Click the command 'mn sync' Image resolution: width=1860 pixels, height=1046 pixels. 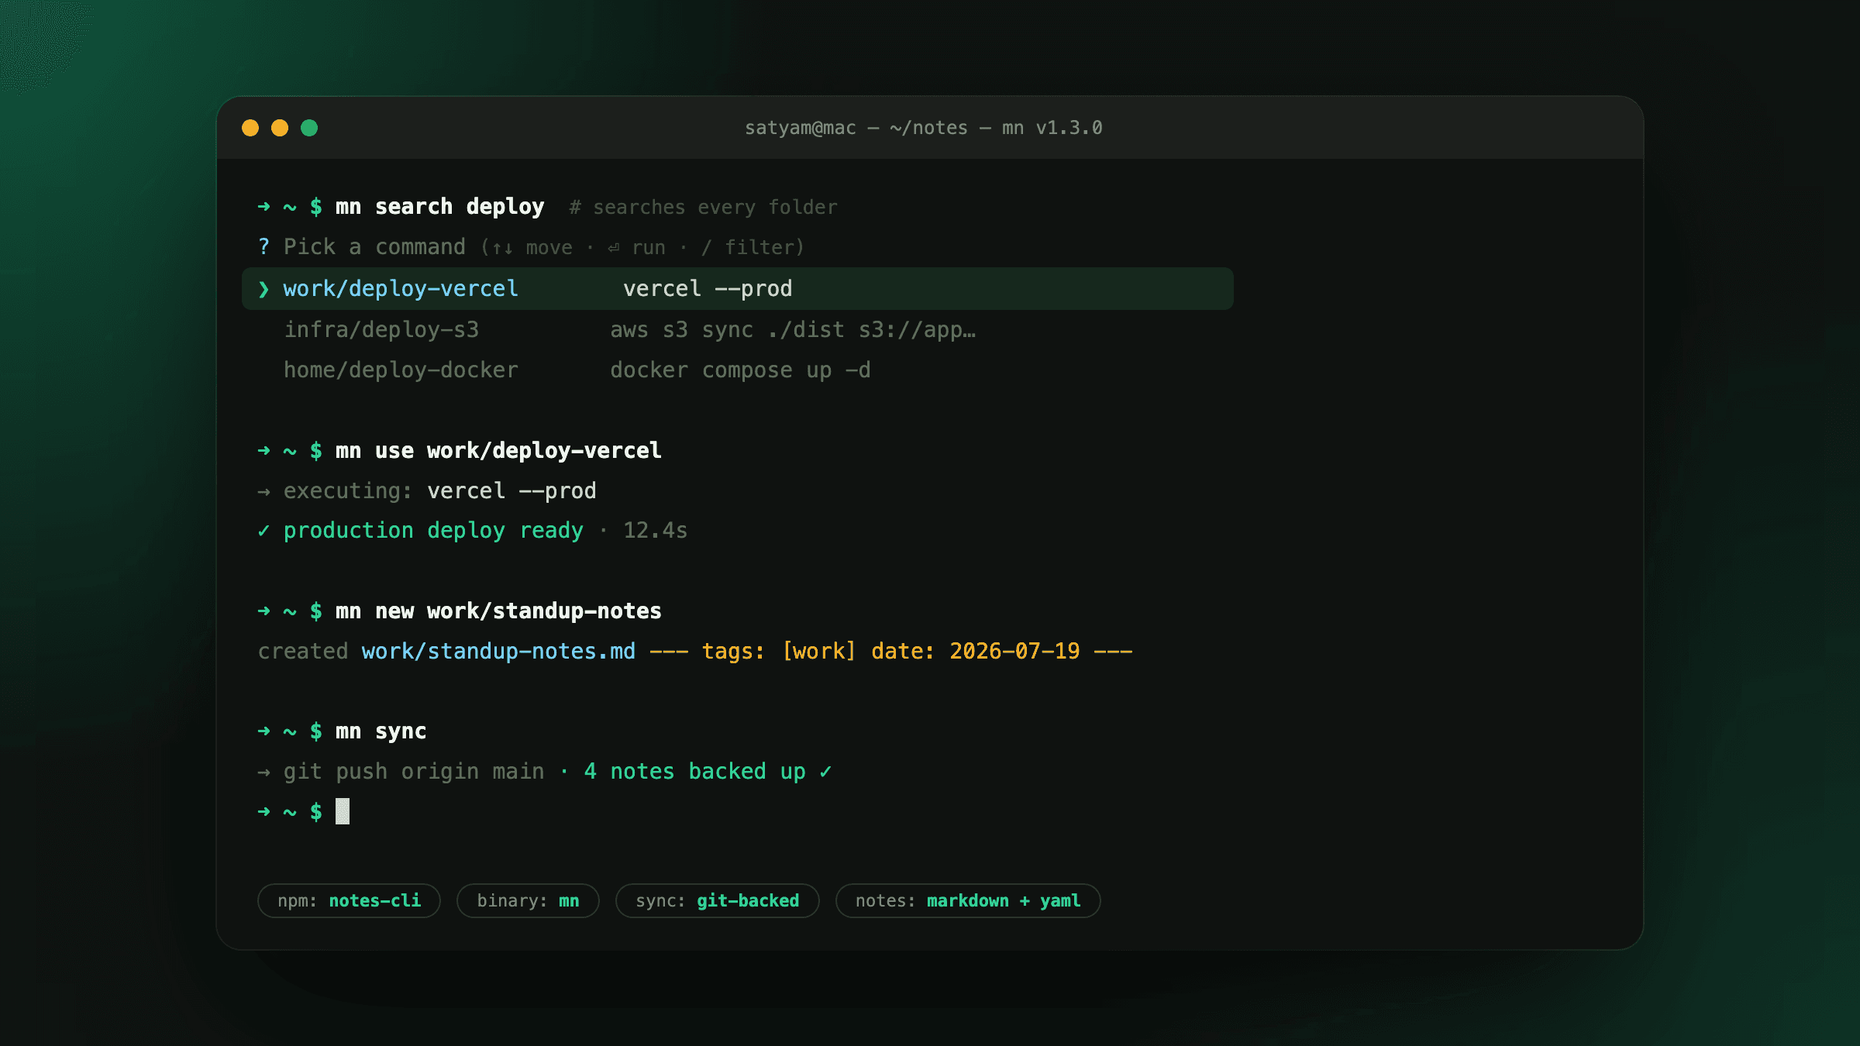pos(381,731)
